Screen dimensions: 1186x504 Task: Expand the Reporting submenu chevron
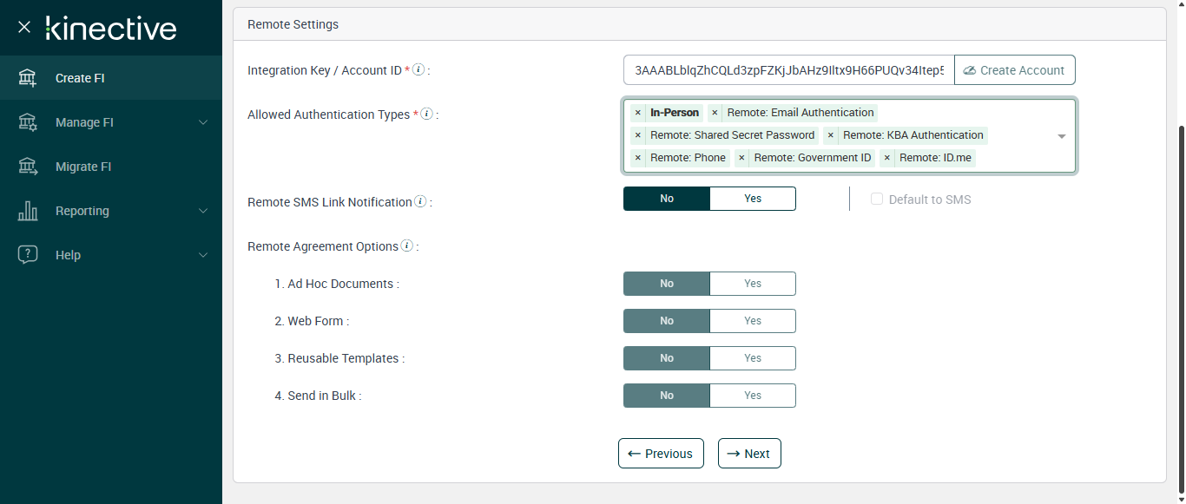[203, 211]
